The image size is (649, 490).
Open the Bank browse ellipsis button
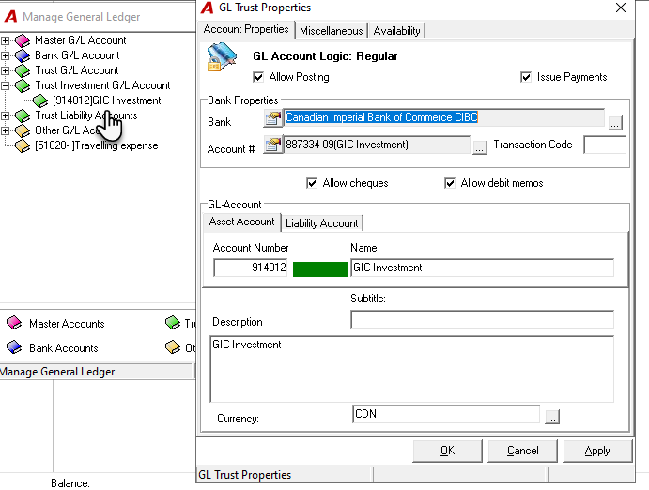(x=615, y=123)
